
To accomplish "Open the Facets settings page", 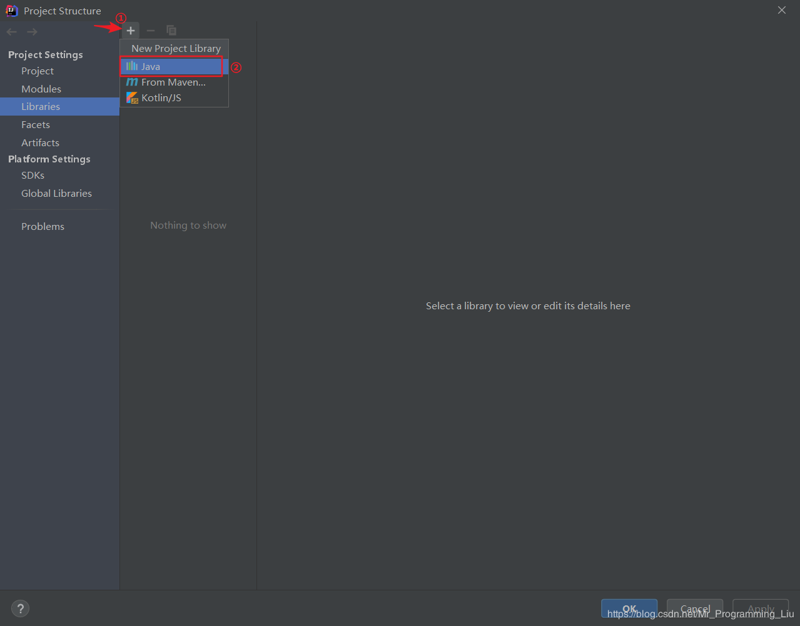I will (36, 125).
